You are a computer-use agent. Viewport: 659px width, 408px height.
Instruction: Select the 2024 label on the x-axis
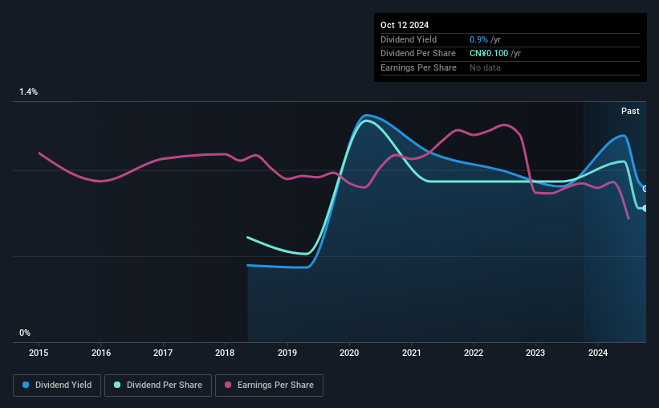[598, 353]
